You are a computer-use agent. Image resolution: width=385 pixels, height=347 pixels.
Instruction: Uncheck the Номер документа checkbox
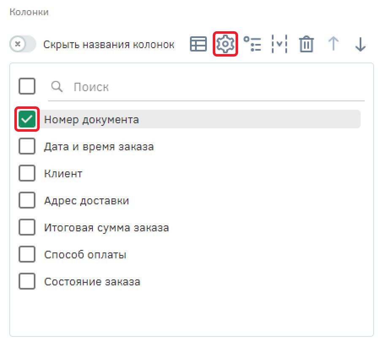[x=27, y=119]
